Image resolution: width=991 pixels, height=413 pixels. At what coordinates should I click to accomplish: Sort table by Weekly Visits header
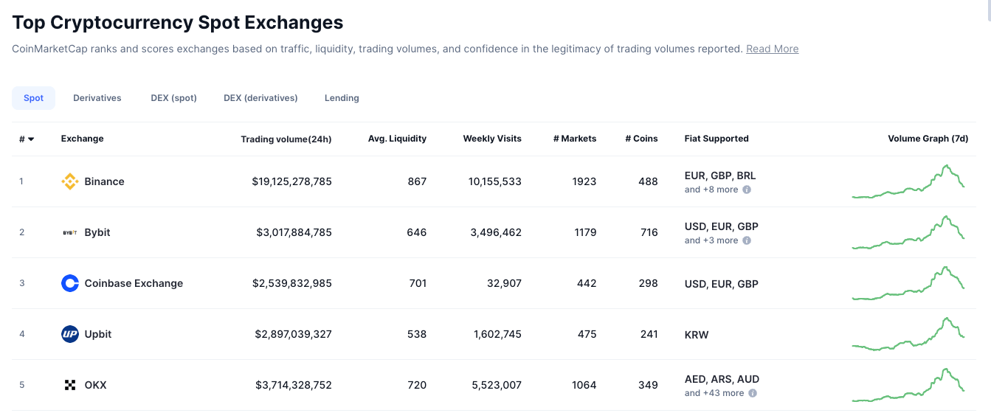(491, 139)
